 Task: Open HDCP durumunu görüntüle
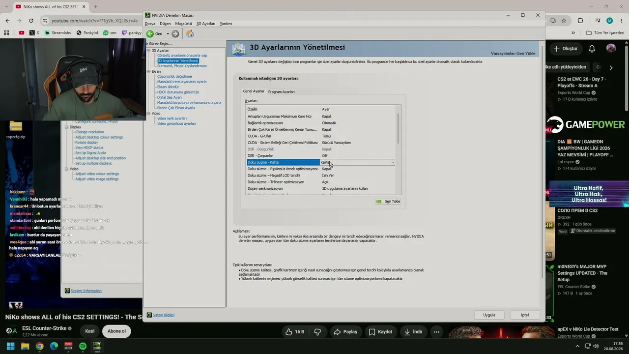pos(178,92)
